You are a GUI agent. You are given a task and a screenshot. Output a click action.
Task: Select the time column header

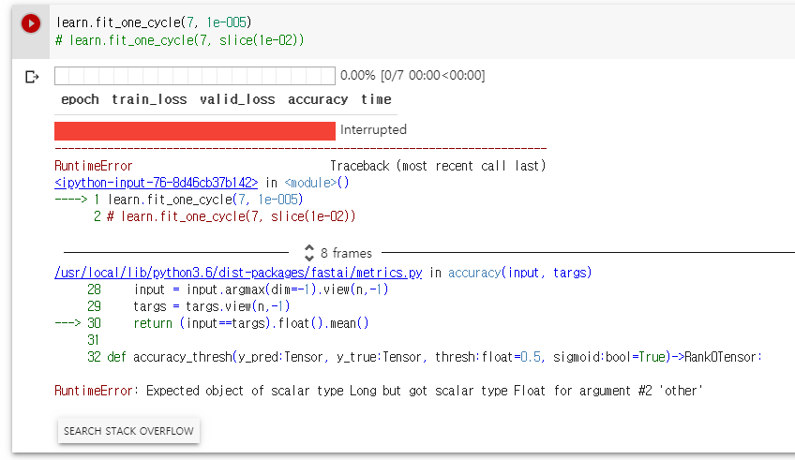click(376, 99)
